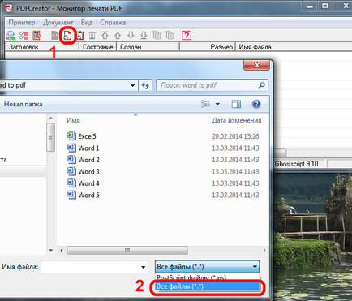Click the trash delete icon in toolbar
This screenshot has width=352, height=301.
[92, 35]
